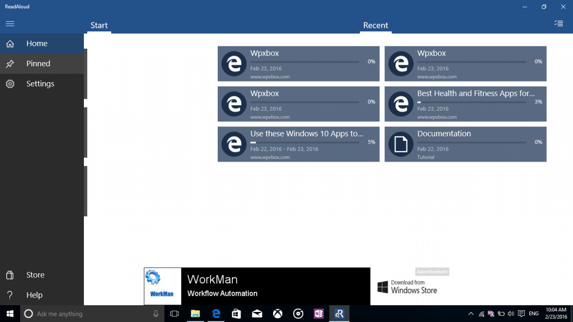Click the ReadAloud taskbar icon
Screen dimensions: 573x322
[339, 314]
